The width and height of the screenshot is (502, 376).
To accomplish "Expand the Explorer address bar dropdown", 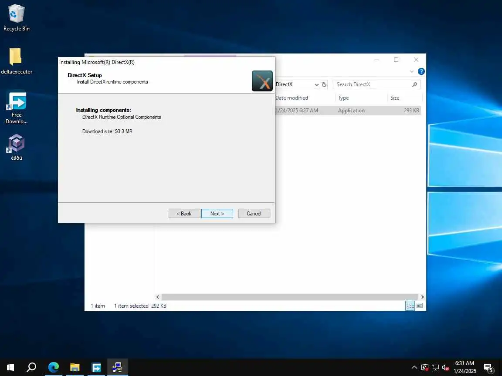I will click(317, 84).
